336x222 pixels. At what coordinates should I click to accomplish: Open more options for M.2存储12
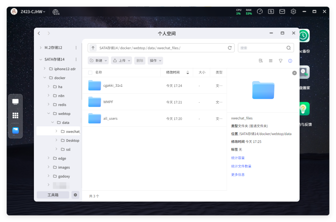[x=76, y=48]
